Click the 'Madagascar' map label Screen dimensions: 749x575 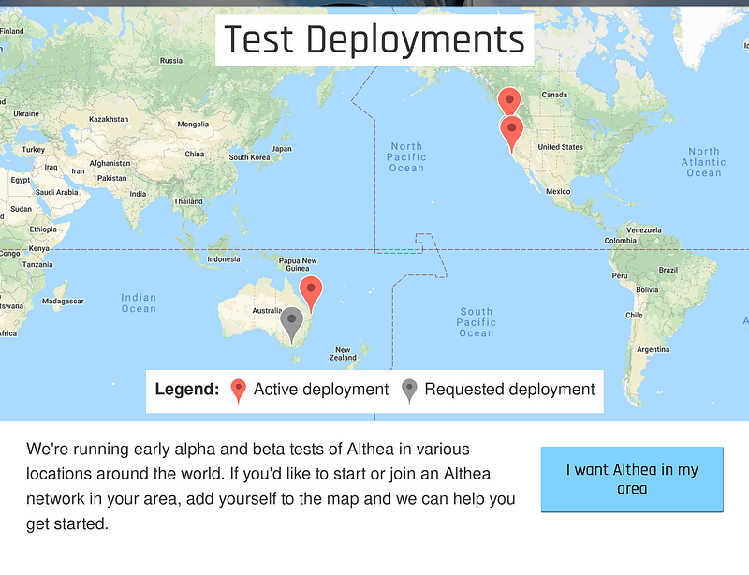63,302
